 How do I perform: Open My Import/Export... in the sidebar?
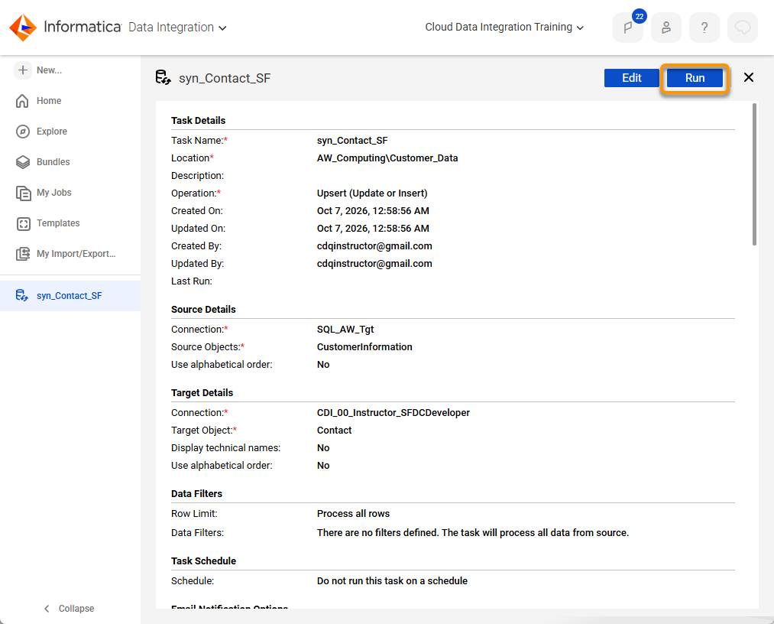tap(76, 254)
